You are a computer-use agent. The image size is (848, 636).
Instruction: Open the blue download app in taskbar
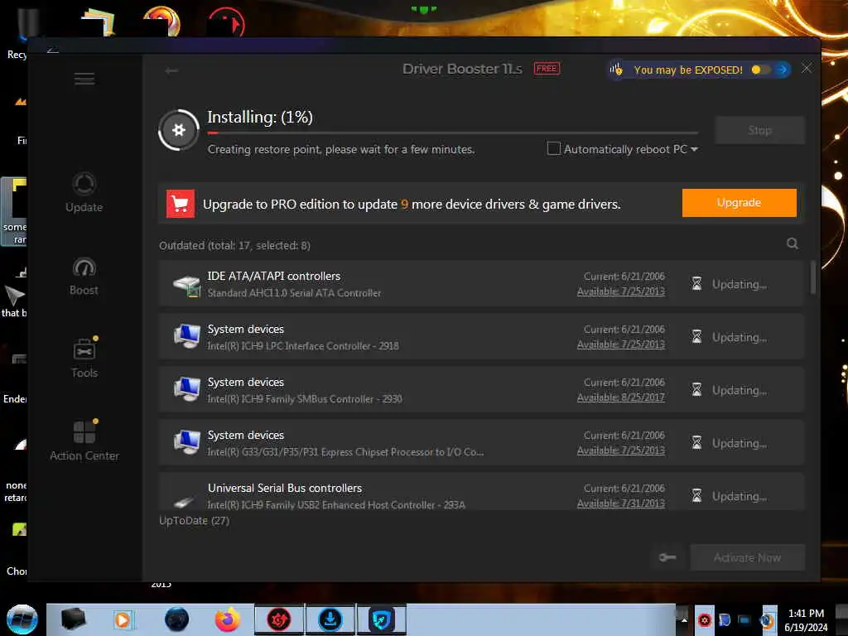click(x=330, y=619)
